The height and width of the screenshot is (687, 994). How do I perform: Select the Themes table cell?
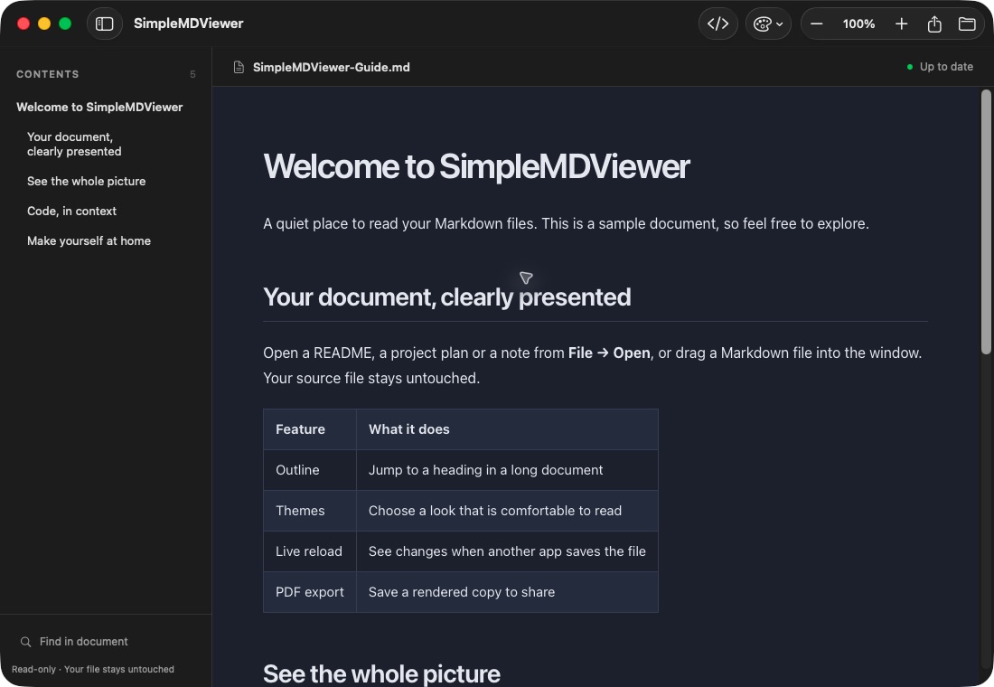click(310, 511)
